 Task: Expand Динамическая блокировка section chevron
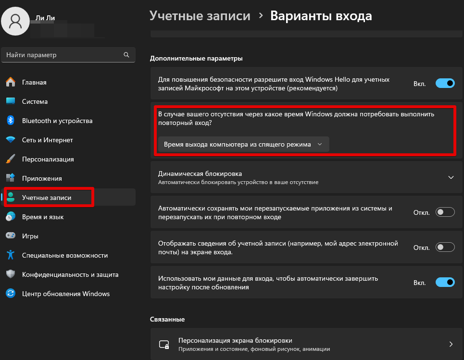point(451,177)
